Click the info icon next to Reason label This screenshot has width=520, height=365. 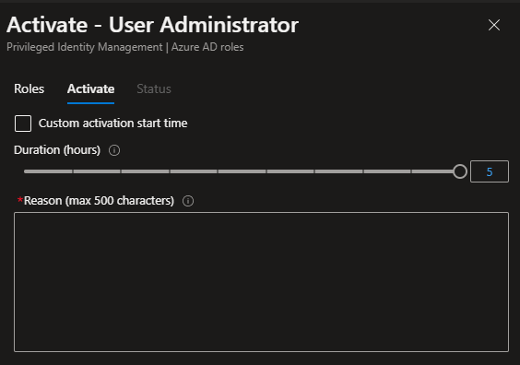(188, 201)
